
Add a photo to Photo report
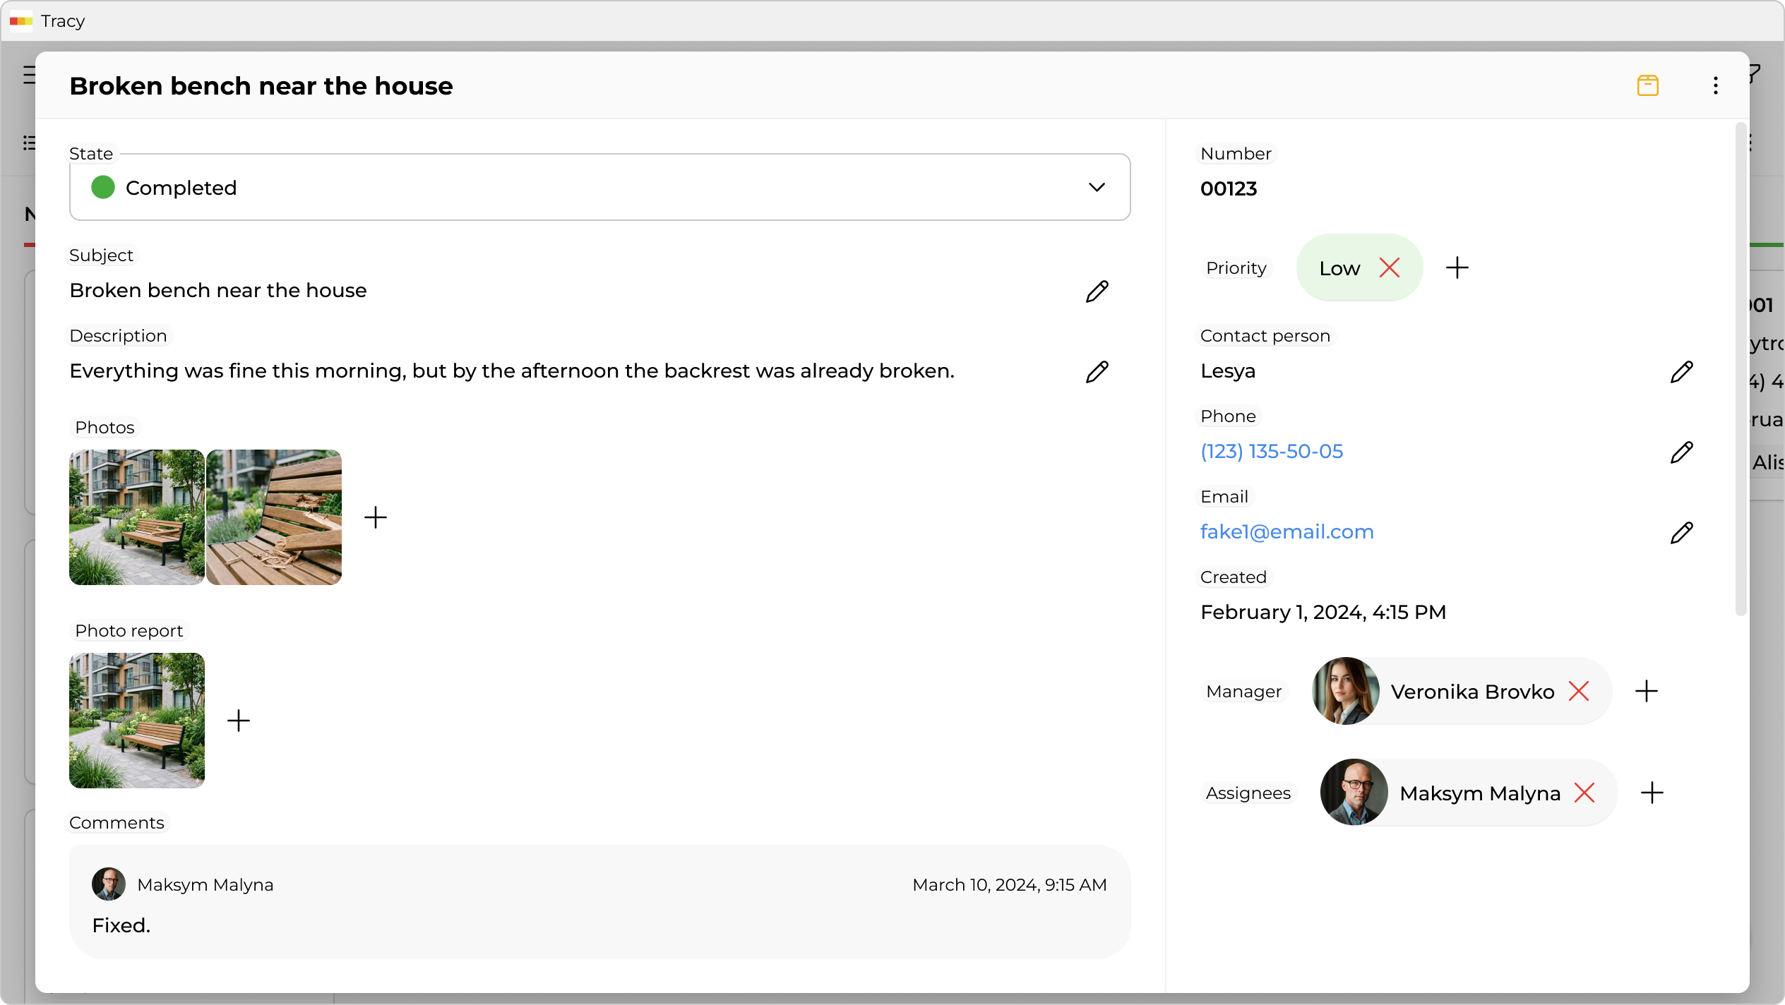[x=239, y=721]
